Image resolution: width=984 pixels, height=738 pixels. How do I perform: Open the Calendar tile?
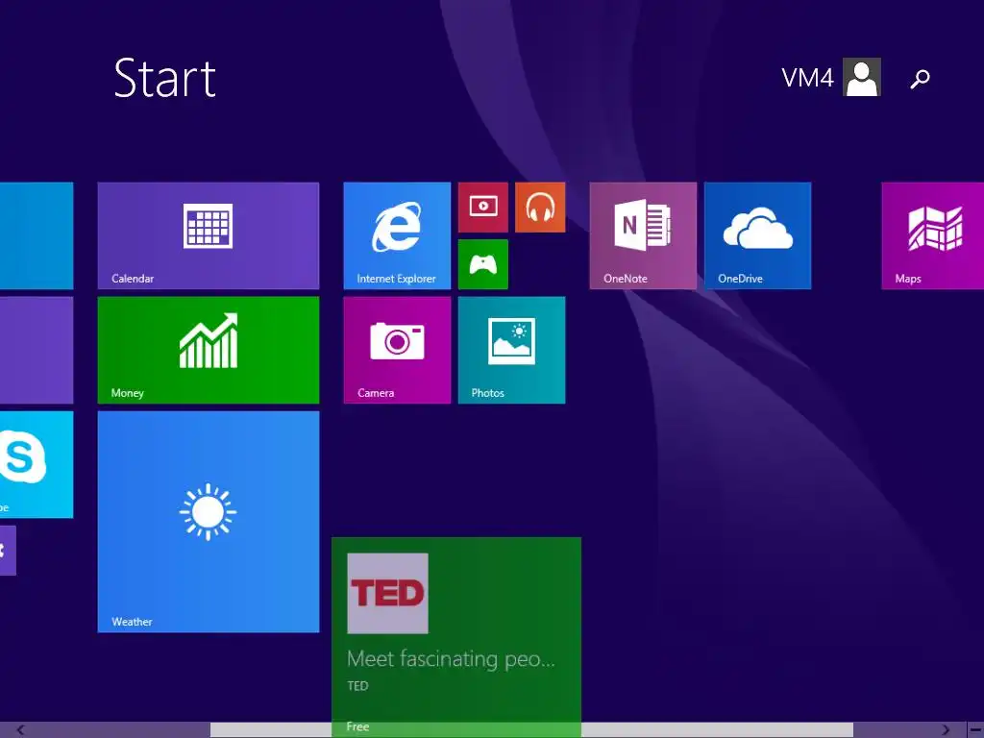pos(209,235)
